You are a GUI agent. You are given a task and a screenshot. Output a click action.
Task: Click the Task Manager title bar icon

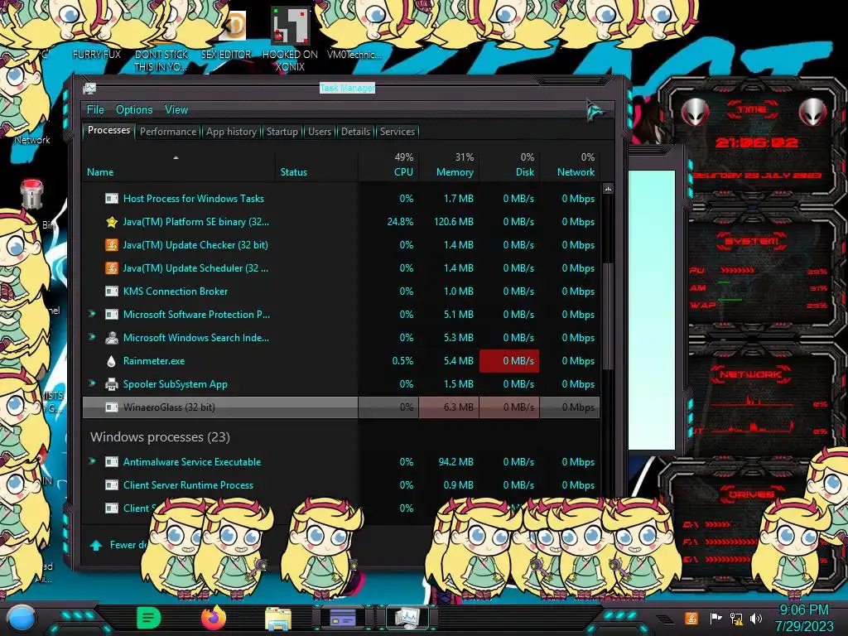click(89, 88)
